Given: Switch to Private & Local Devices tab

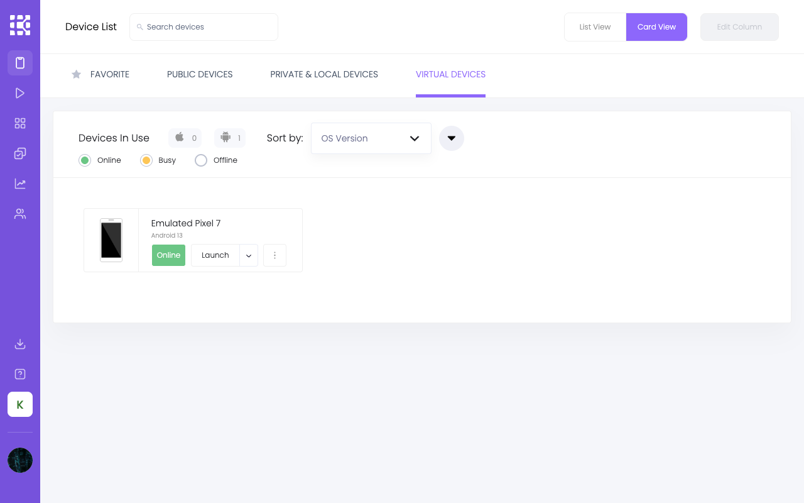Looking at the screenshot, I should [x=324, y=74].
